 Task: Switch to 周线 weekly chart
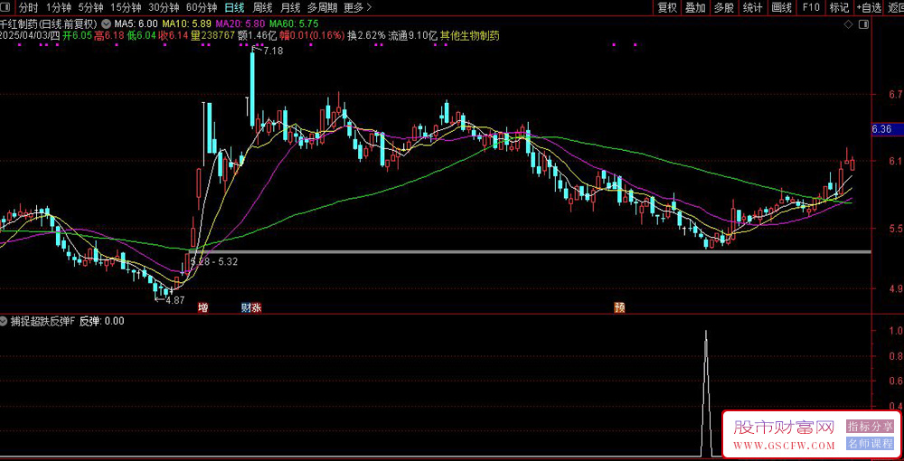pyautogui.click(x=262, y=7)
